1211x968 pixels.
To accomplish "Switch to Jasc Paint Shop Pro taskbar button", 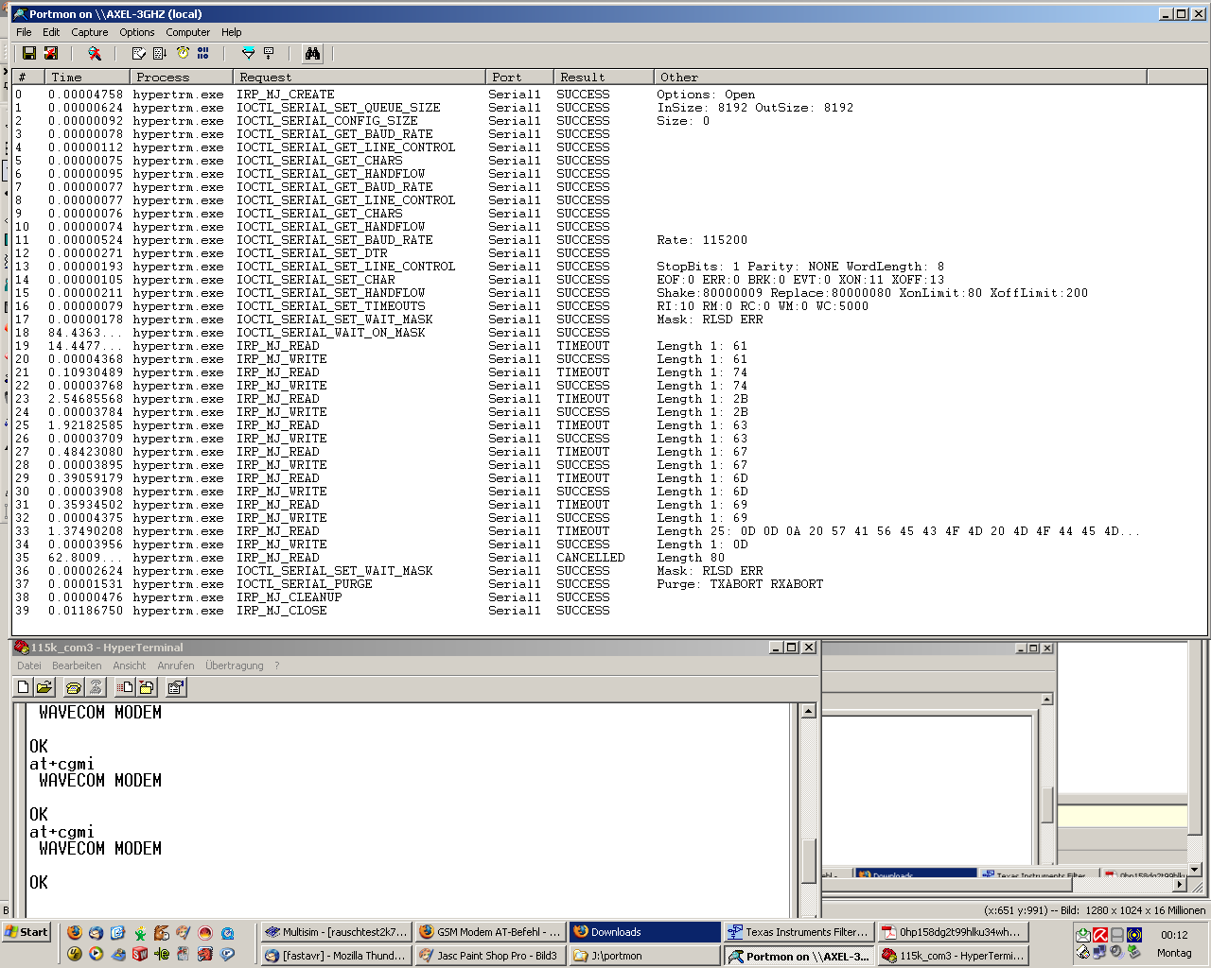I will 490,956.
